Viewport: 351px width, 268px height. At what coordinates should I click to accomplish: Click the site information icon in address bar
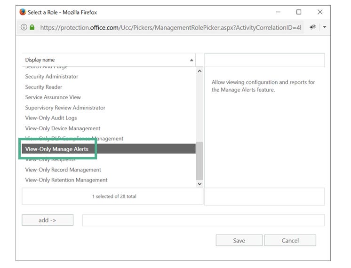coord(24,27)
